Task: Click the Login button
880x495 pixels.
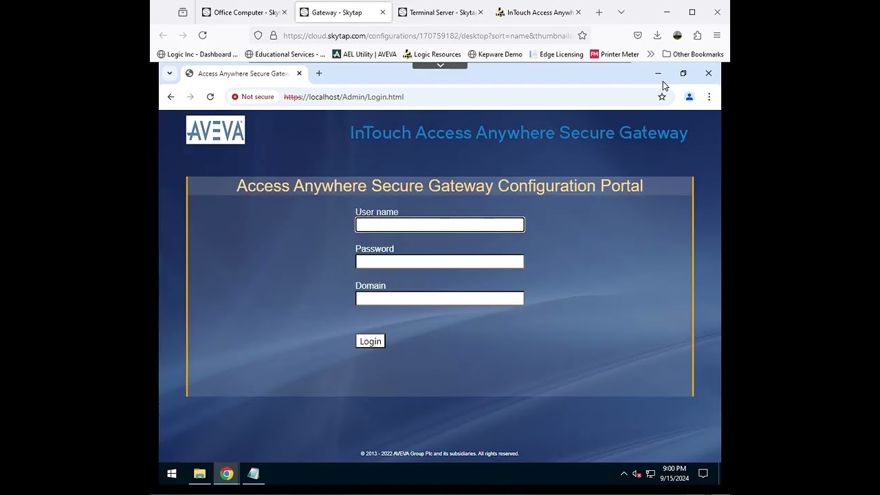Action: click(371, 341)
